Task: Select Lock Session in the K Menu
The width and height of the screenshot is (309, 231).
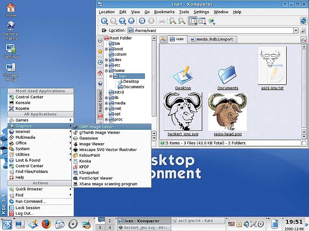Action: coord(40,208)
